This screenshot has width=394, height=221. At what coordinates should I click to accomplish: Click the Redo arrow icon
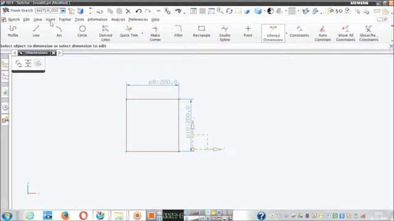pyautogui.click(x=148, y=11)
